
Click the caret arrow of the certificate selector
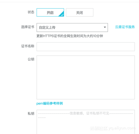pyautogui.click(x=105, y=27)
